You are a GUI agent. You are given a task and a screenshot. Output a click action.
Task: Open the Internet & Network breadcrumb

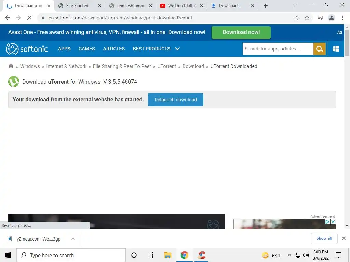[x=66, y=66]
